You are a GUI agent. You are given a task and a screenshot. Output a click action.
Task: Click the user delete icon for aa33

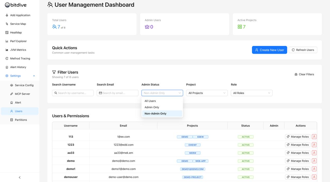314,153
